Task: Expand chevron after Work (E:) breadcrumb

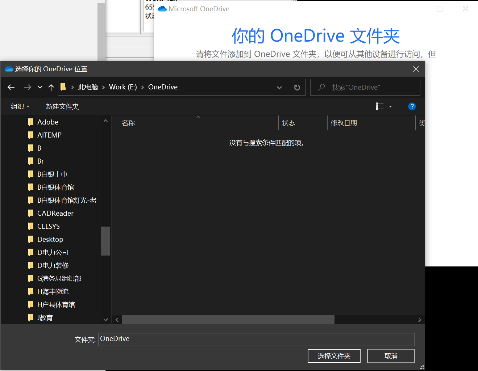Action: point(142,87)
